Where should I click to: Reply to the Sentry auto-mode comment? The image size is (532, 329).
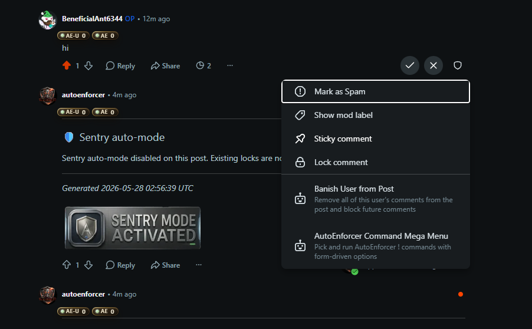(120, 265)
